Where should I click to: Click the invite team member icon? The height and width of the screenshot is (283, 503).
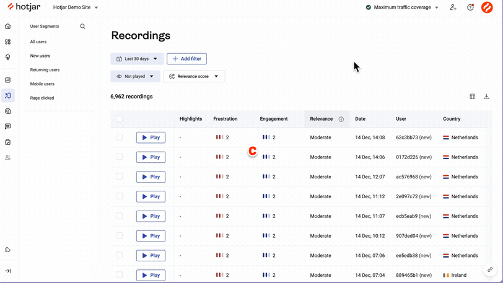453,7
